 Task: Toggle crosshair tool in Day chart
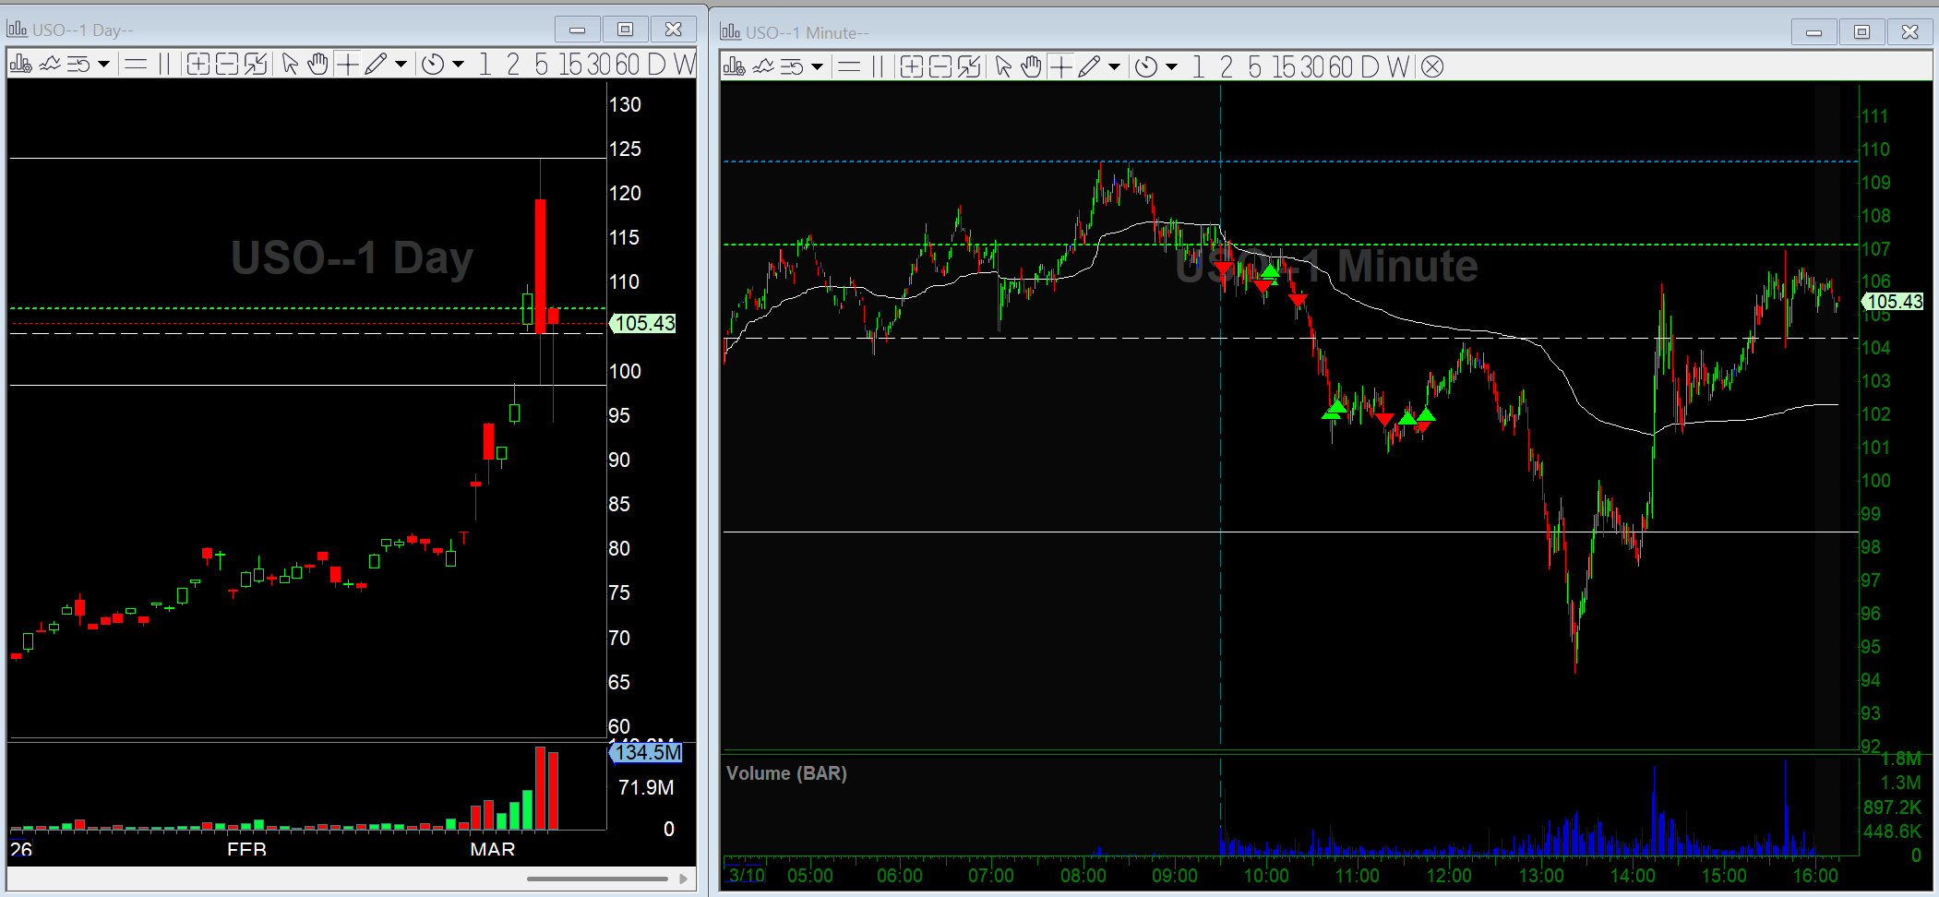(x=347, y=64)
